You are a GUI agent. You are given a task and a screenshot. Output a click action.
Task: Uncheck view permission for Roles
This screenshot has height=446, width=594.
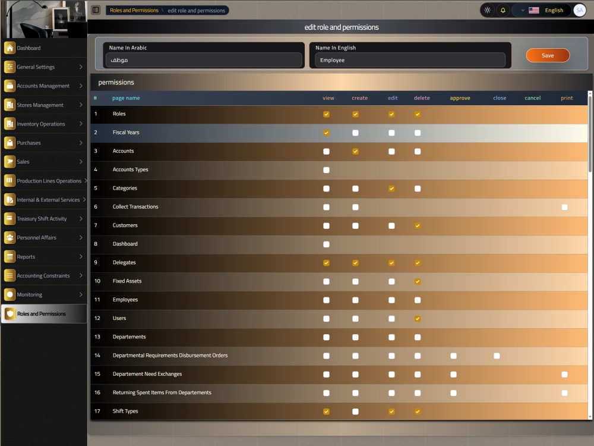click(326, 114)
